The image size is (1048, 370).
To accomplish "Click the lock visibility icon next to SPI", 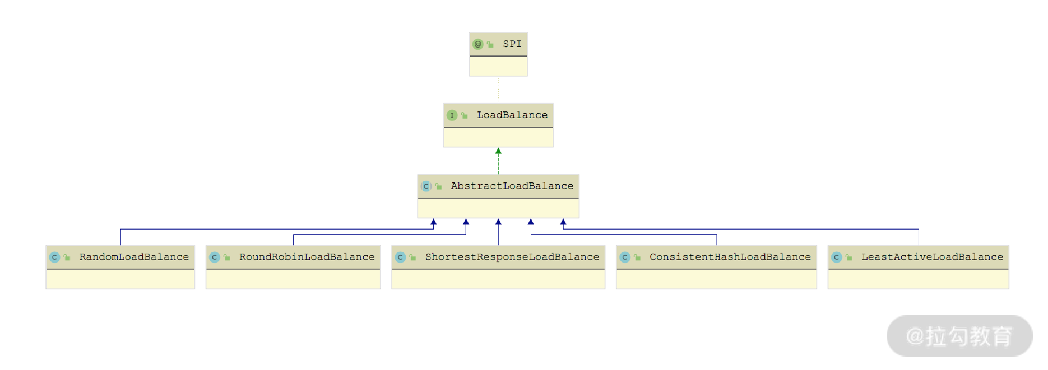I will coord(490,45).
